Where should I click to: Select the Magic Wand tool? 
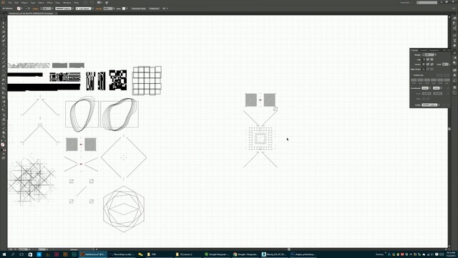coord(4,27)
